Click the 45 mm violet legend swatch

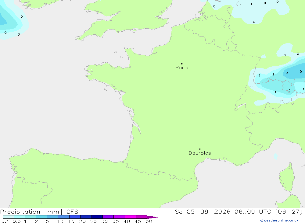pyautogui.click(x=142, y=217)
